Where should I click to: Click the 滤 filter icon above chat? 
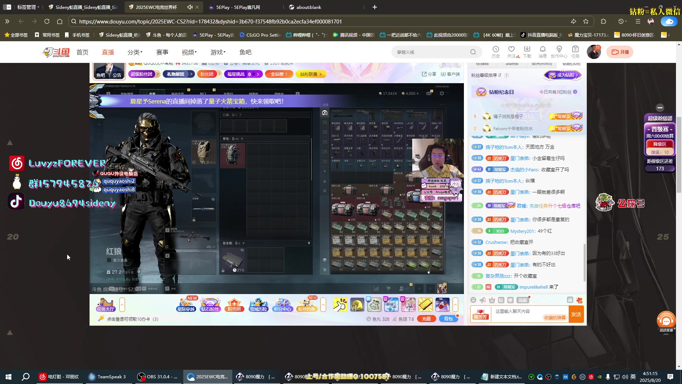(570, 300)
